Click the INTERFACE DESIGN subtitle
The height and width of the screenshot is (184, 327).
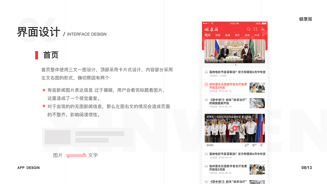click(87, 34)
